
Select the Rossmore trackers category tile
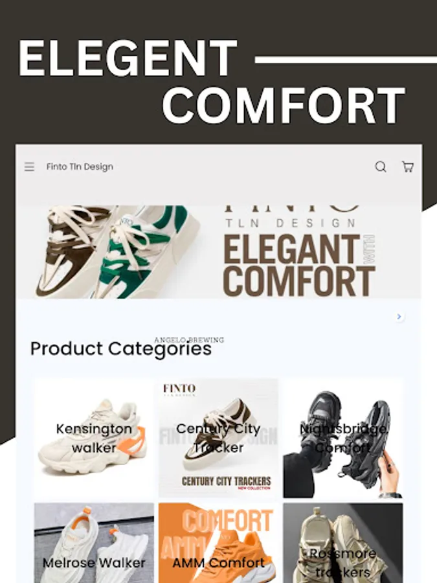coord(343,543)
